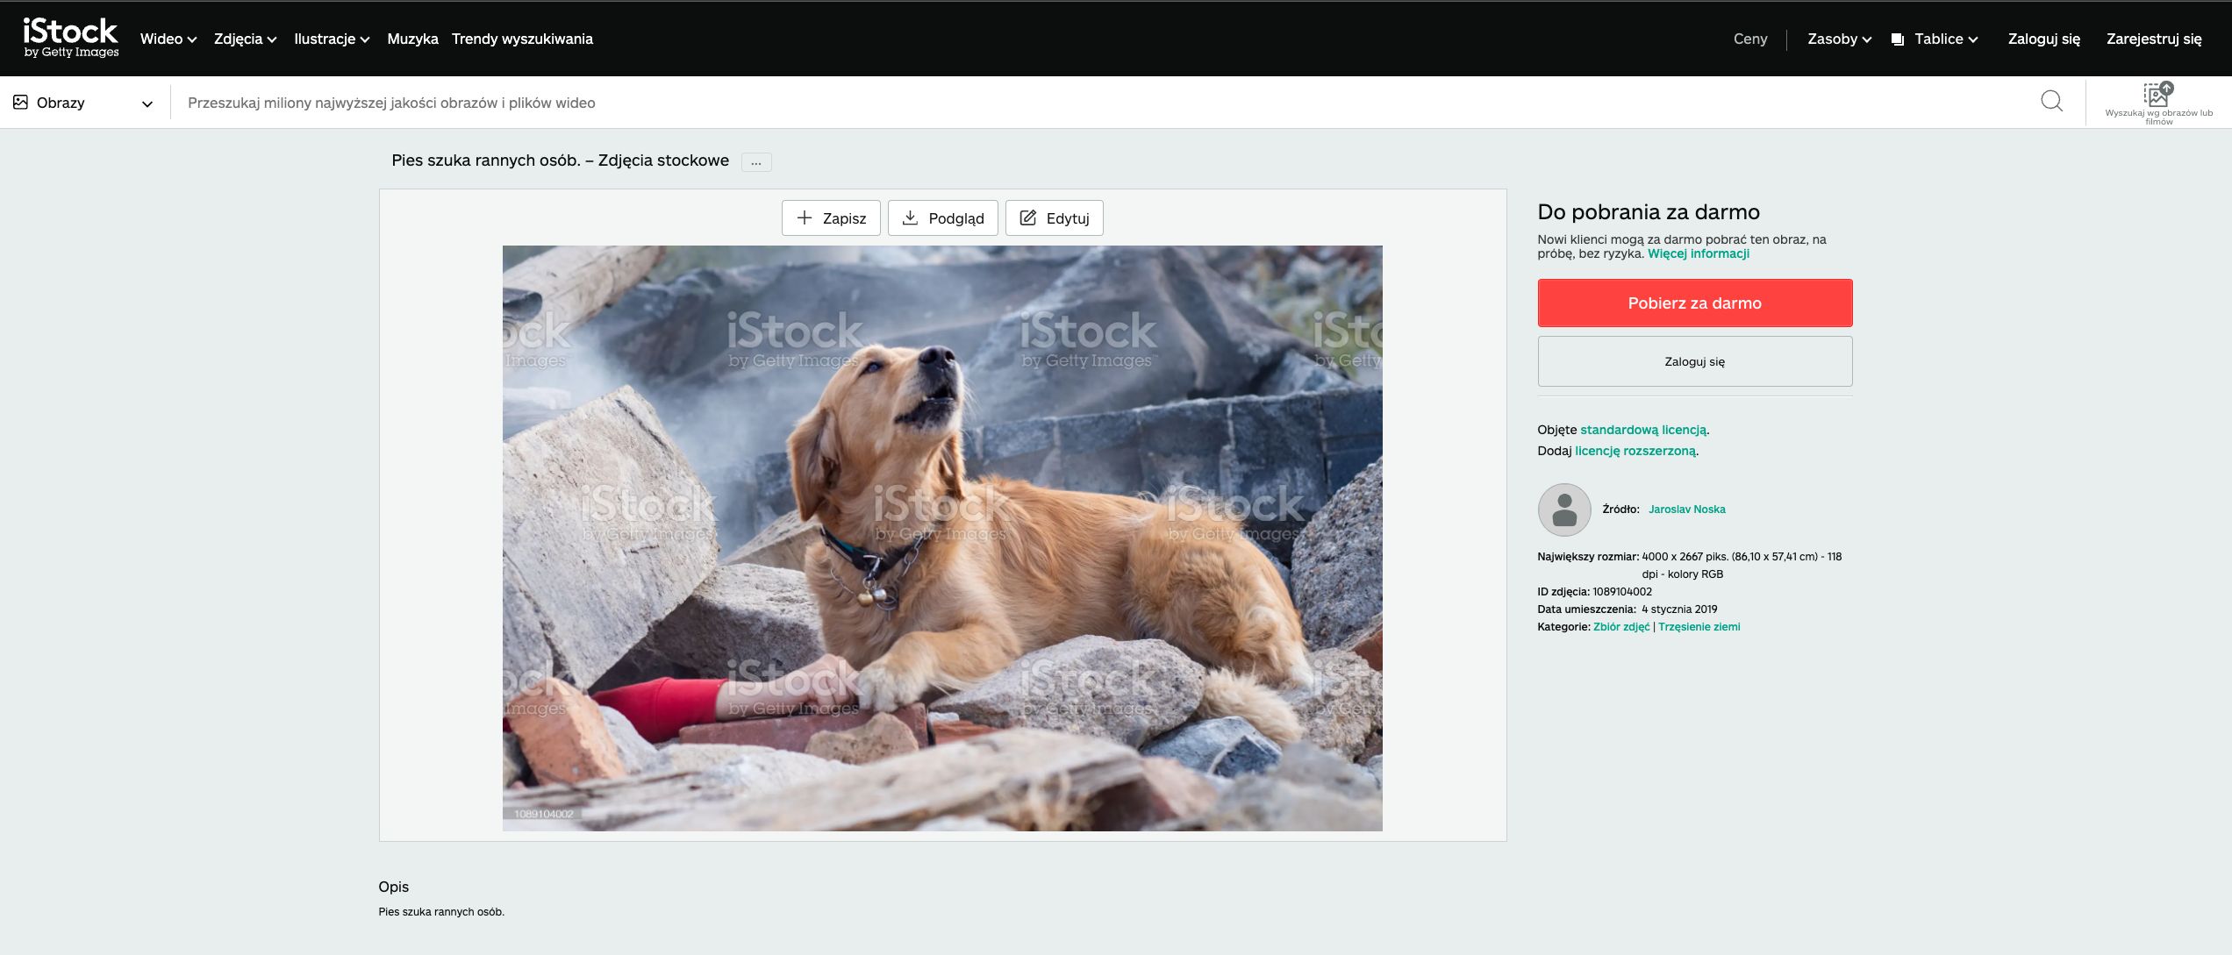Click the Obrazy image type icon
The width and height of the screenshot is (2232, 955).
pyautogui.click(x=20, y=103)
